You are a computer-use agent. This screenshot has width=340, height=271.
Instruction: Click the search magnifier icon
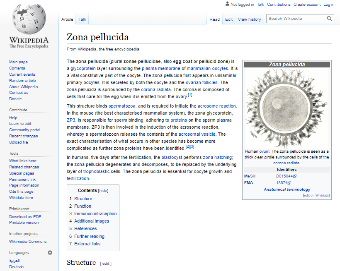[x=329, y=18]
